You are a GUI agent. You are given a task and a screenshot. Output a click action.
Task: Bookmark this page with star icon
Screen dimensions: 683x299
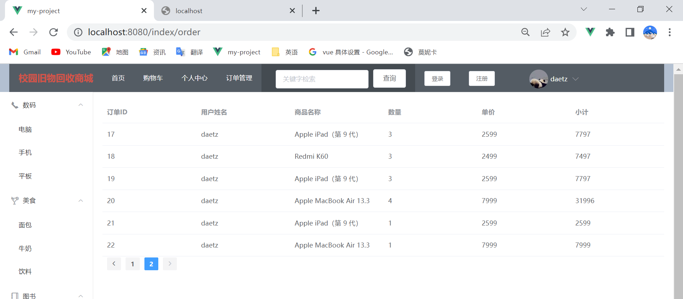(565, 32)
